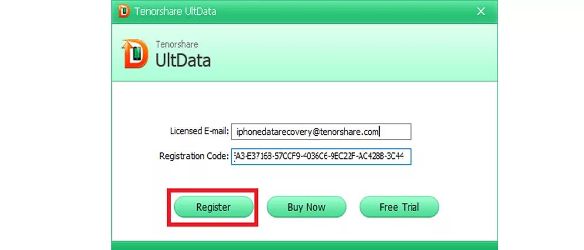Open the Buy Now purchase option
This screenshot has width=584, height=250.
coord(306,207)
